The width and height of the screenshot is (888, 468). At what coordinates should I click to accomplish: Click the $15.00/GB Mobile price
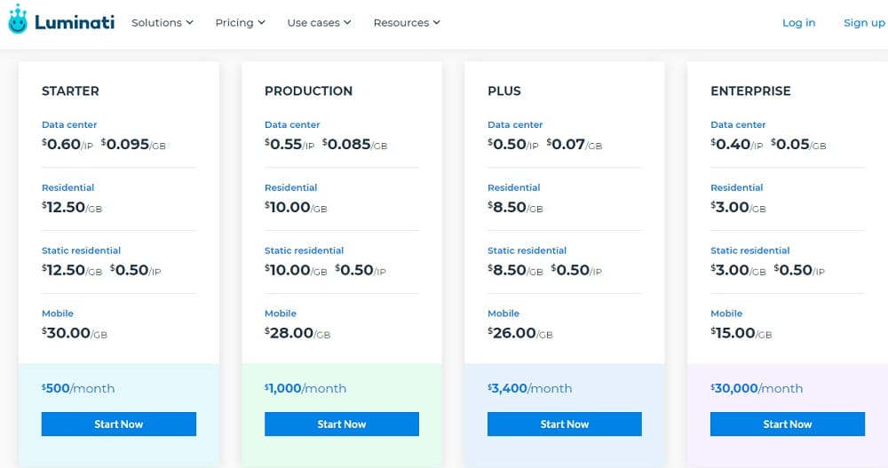pyautogui.click(x=741, y=333)
